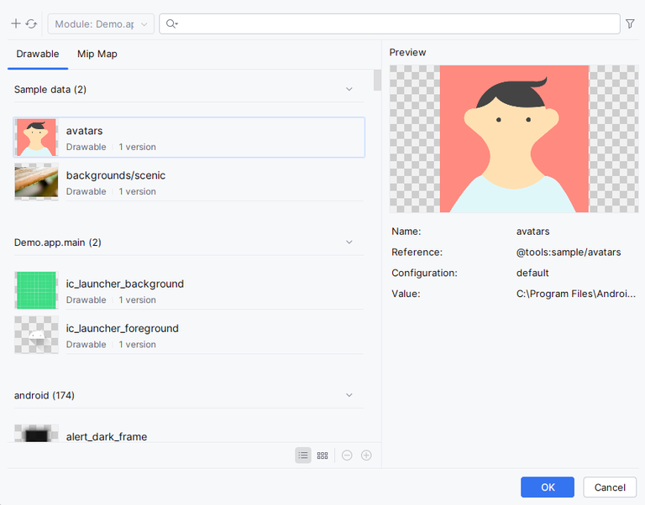
Task: Click the Sample data (2) header
Action: 50,89
